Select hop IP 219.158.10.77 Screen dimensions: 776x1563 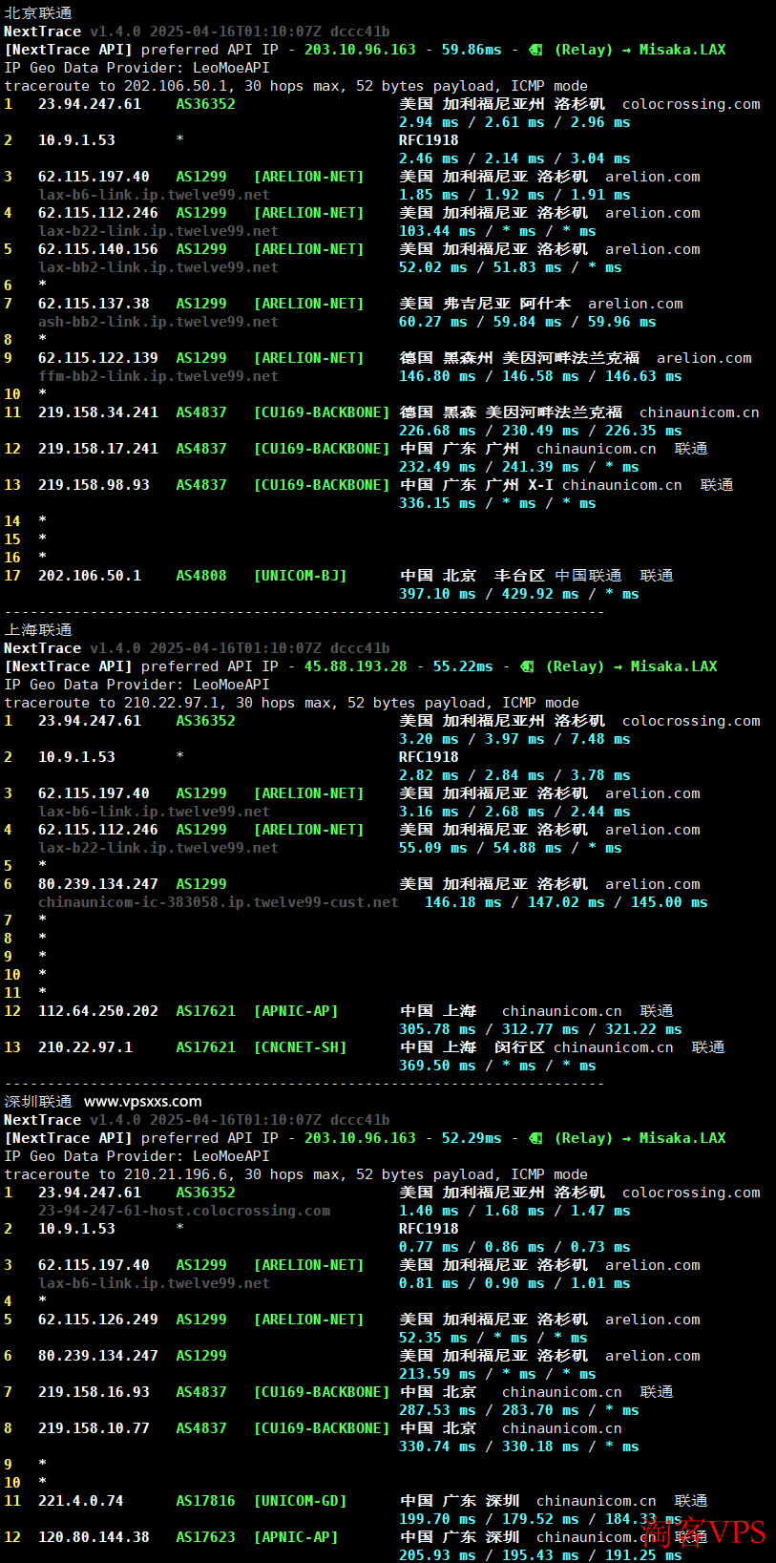[x=94, y=1428]
